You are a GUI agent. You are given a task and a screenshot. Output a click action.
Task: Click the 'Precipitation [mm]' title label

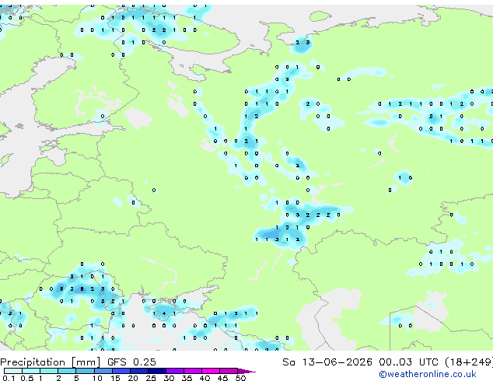coord(51,362)
